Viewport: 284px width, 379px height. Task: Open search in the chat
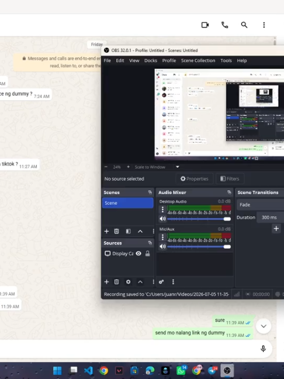(x=244, y=25)
